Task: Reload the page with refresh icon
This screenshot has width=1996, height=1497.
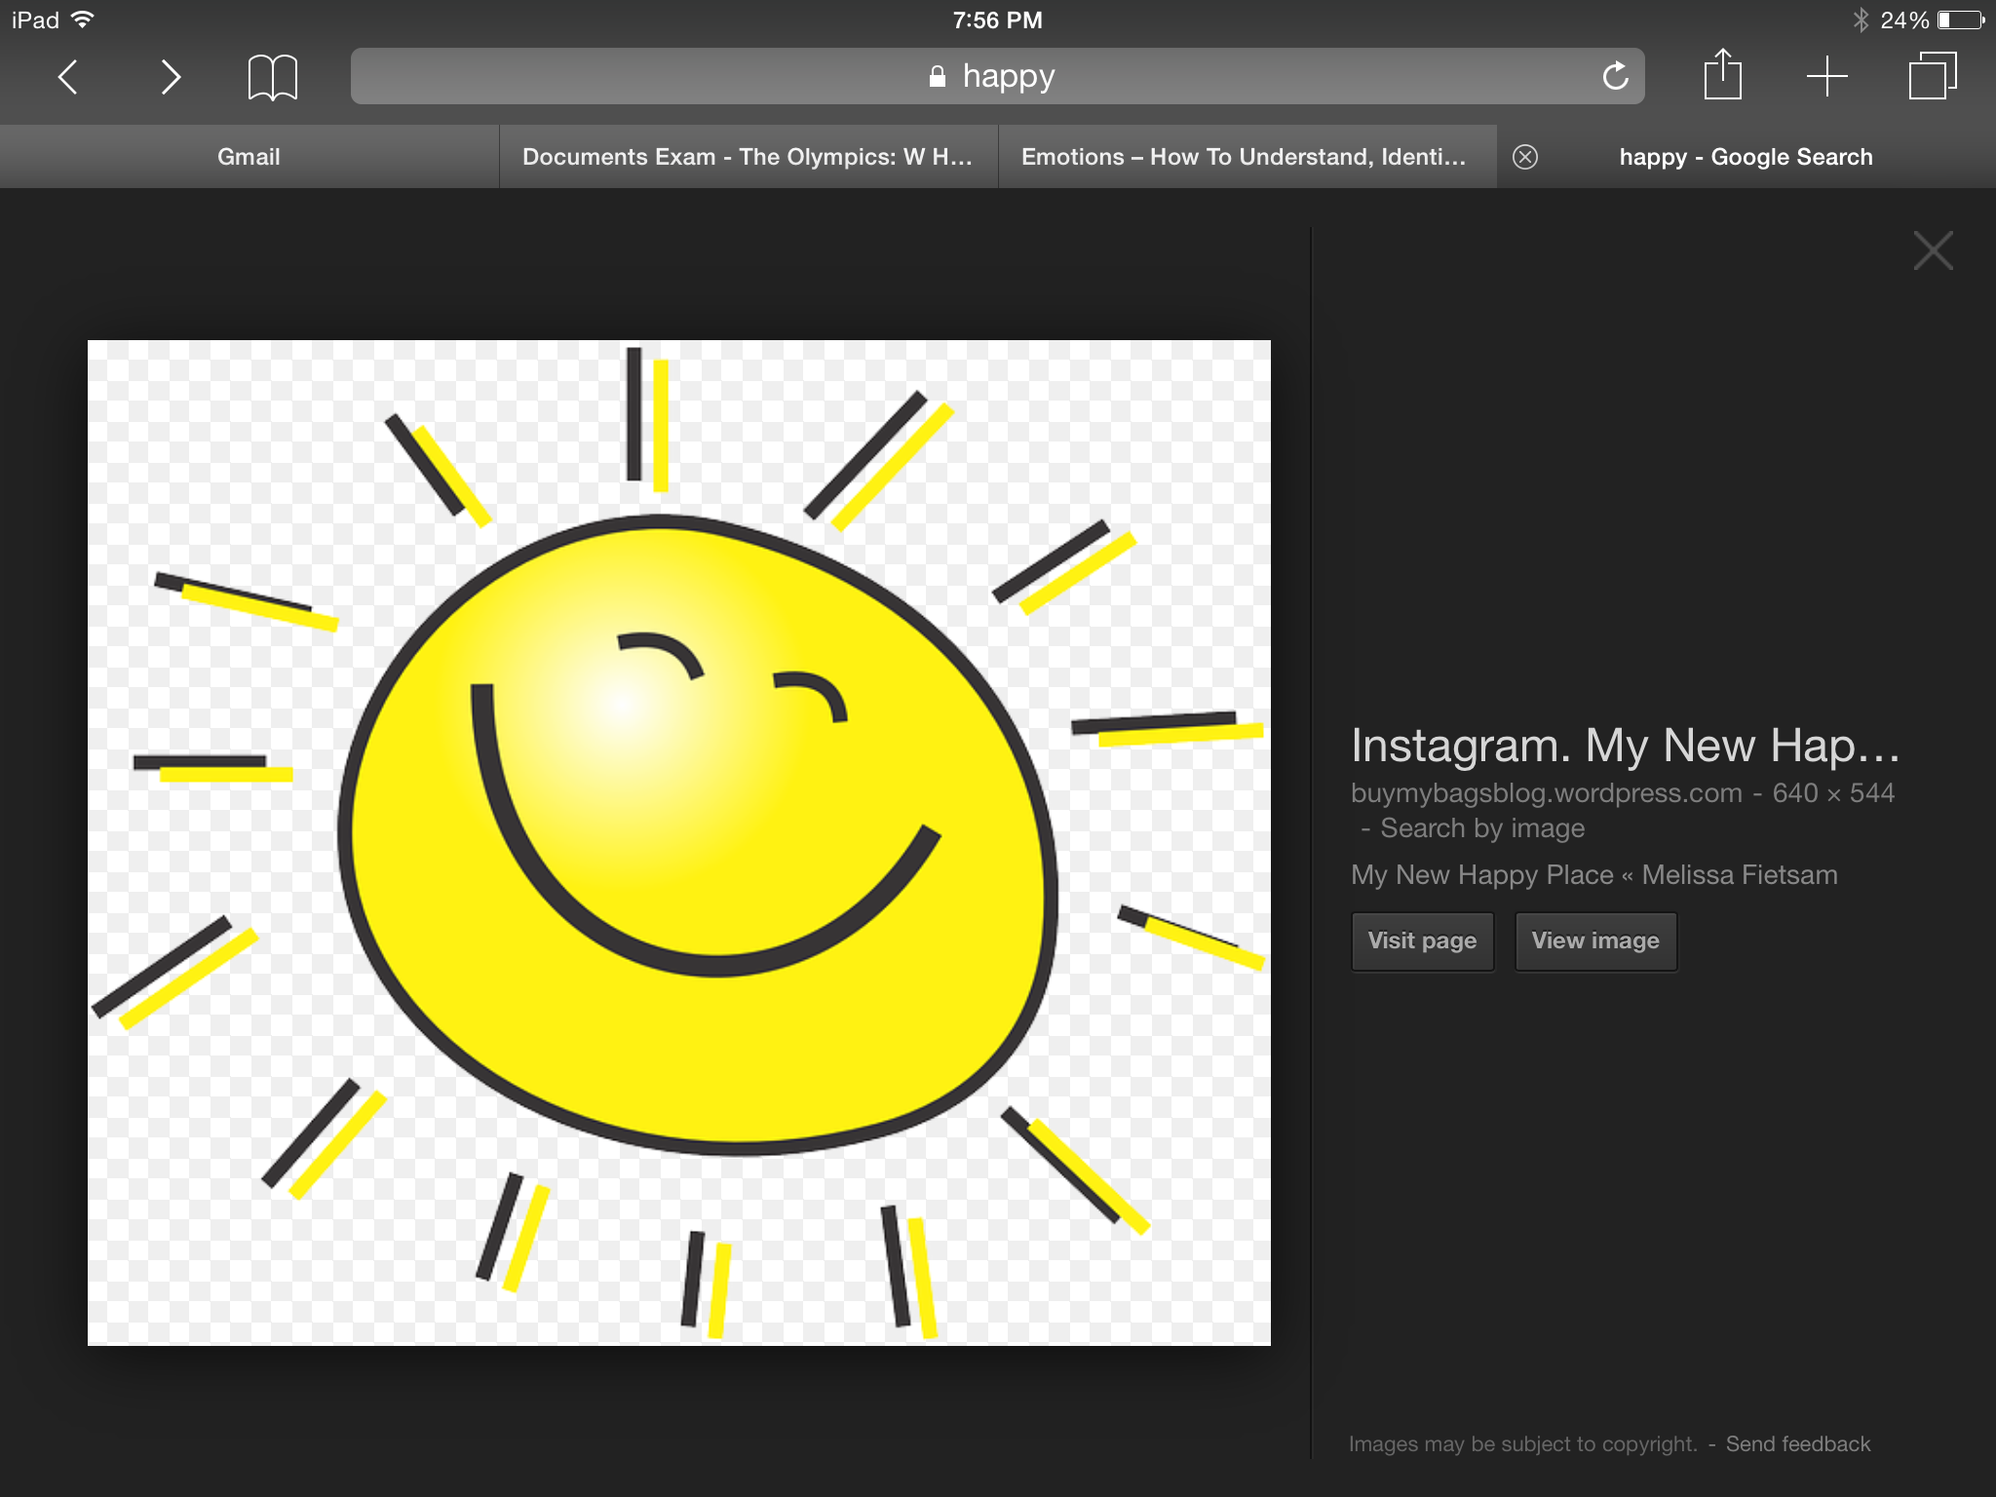Action: [x=1615, y=76]
